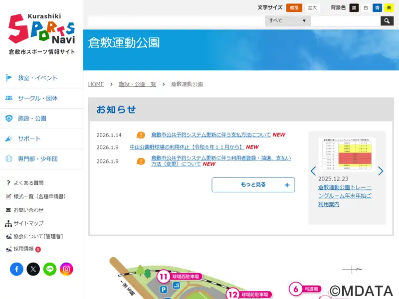Viewport: 399px width, 299px height.
Task: Open the 施設・公園 menu item
Action: click(32, 119)
